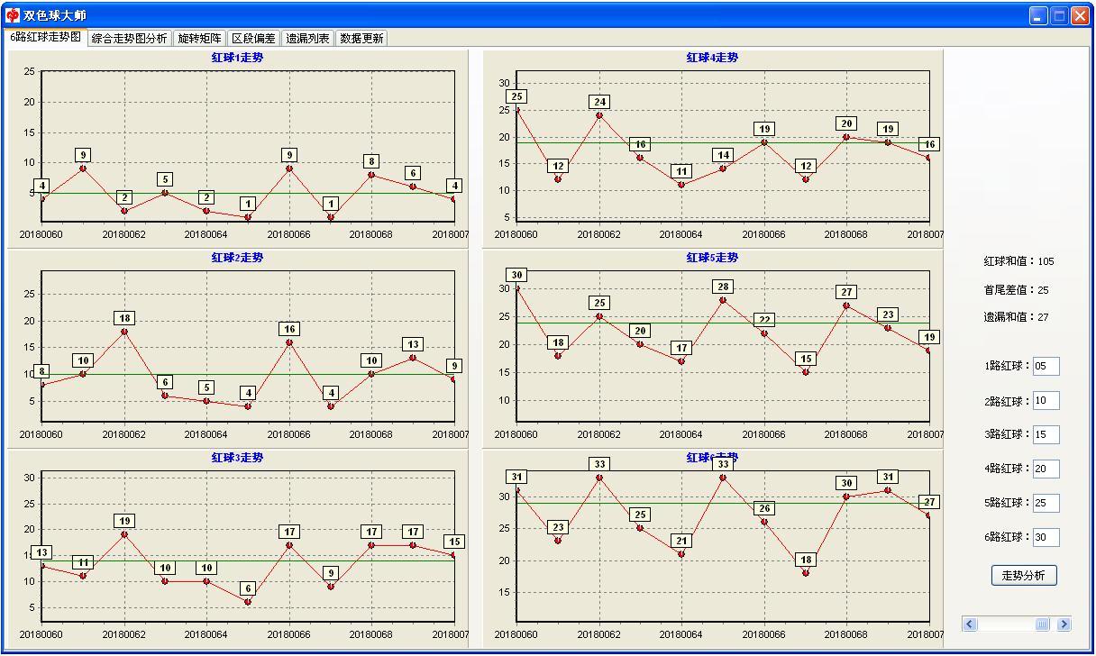Minimize the 双色球大师 window

(x=1039, y=15)
